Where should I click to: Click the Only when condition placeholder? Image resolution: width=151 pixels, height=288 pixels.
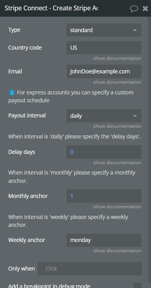pyautogui.click(x=51, y=269)
